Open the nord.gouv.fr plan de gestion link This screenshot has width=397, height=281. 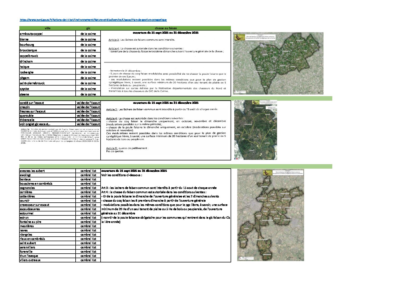pyautogui.click(x=93, y=20)
